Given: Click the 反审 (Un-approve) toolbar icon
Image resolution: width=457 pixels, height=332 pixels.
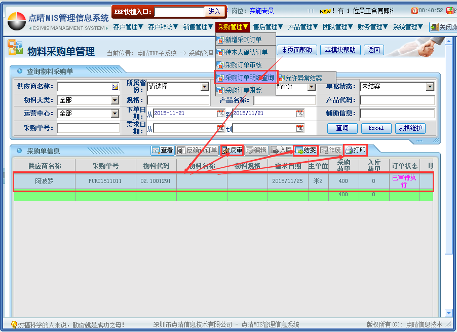Looking at the screenshot, I should click(x=232, y=150).
